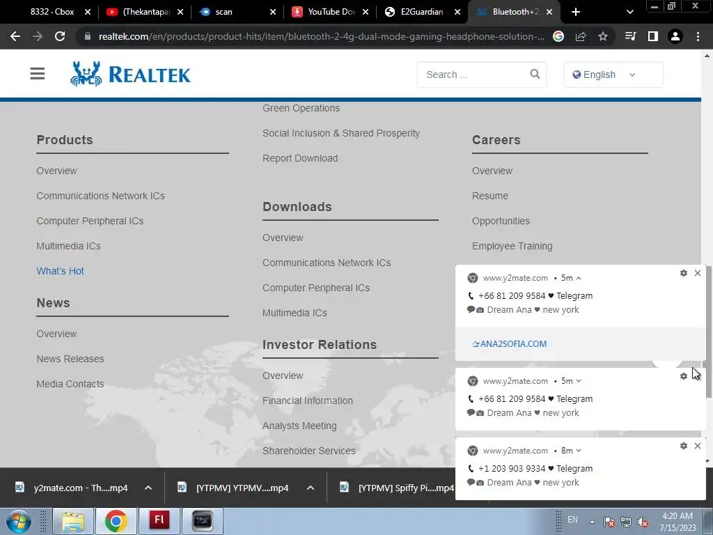The width and height of the screenshot is (713, 535).
Task: Open a new tab with plus button
Action: tap(576, 12)
